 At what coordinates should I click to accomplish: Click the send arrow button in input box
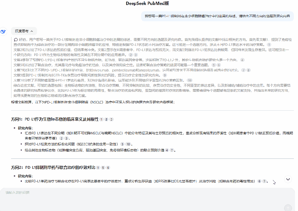288,208
